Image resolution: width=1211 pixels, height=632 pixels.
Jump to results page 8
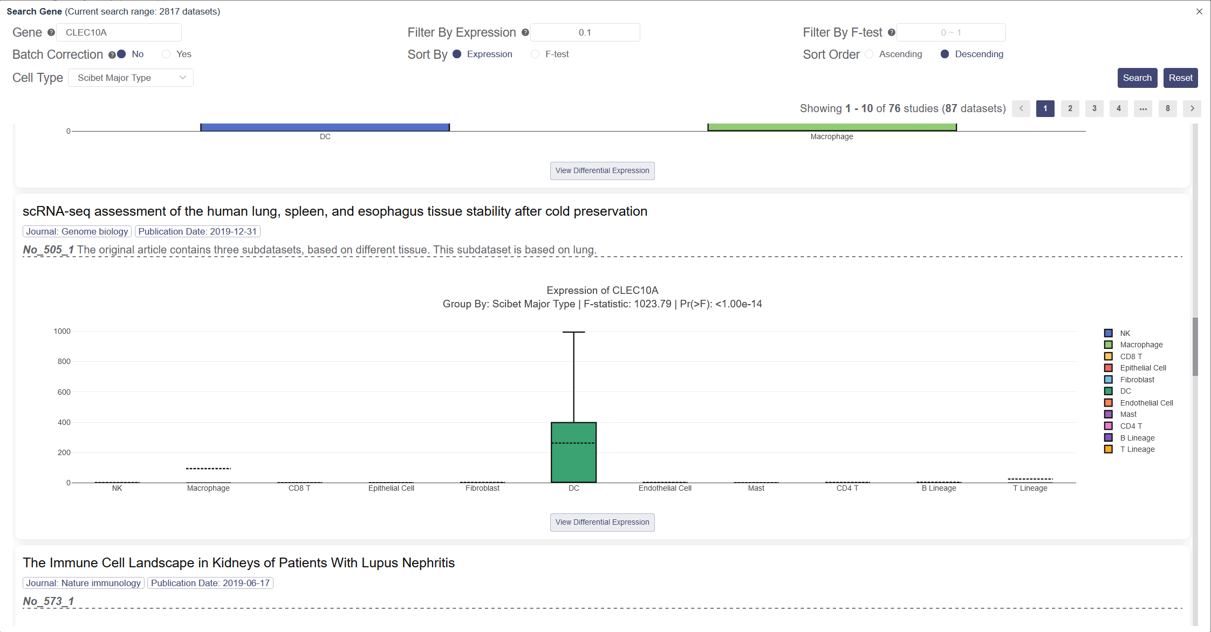click(1168, 108)
